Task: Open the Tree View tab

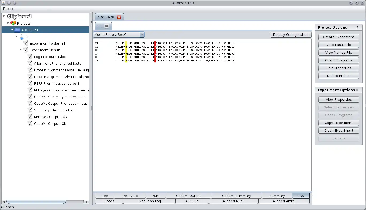Action: click(129, 195)
